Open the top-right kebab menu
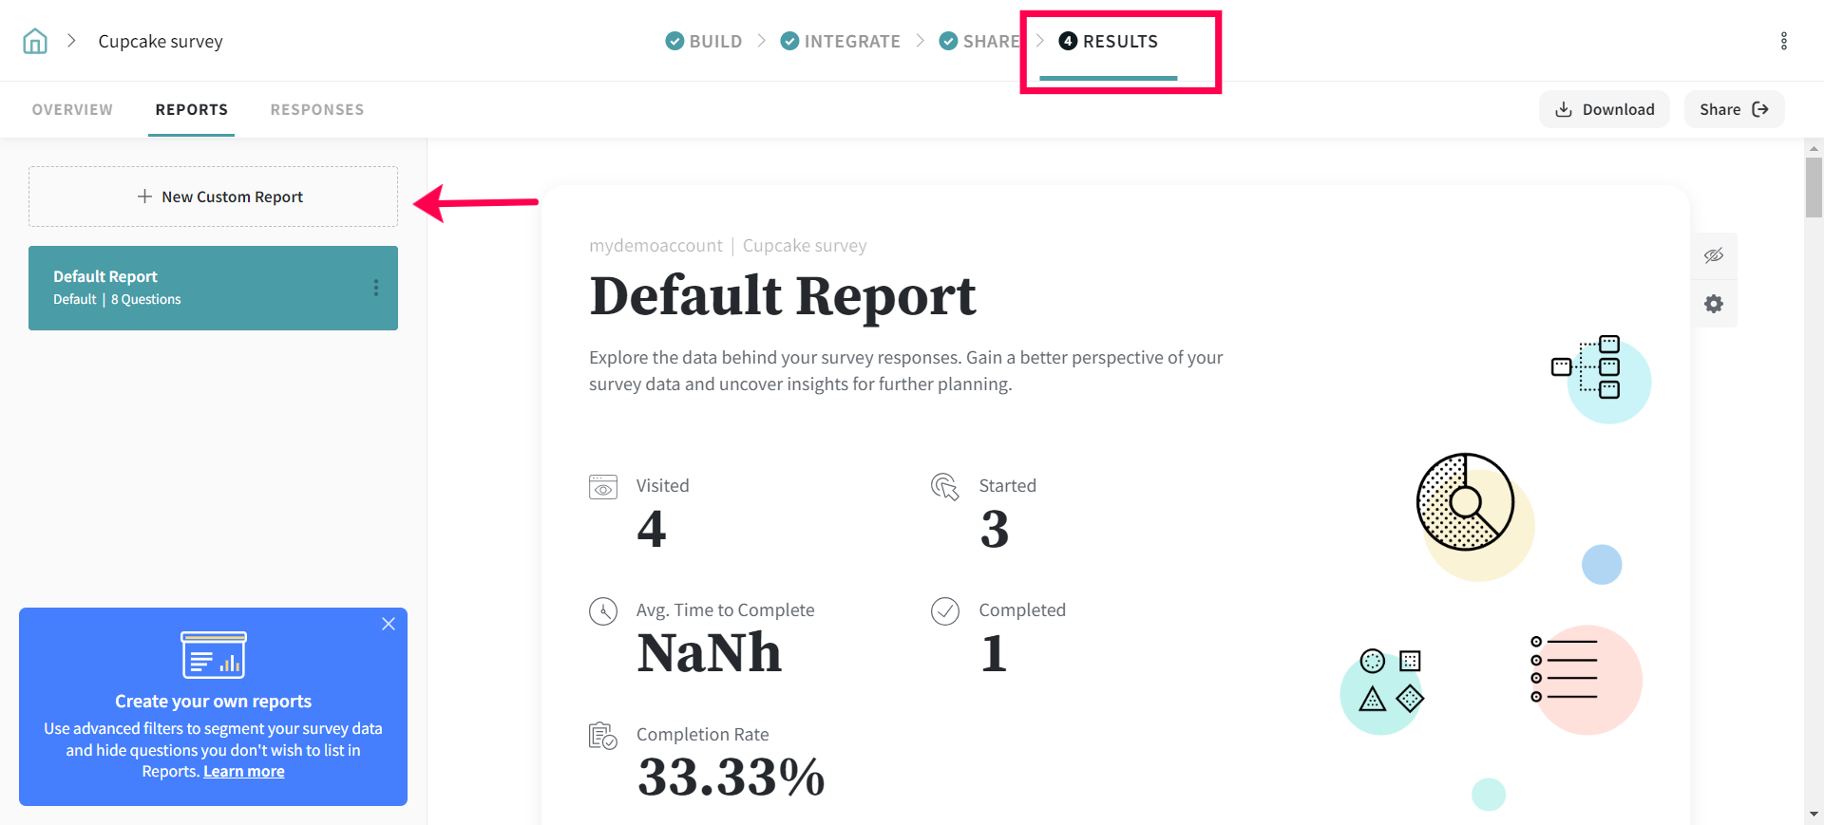The image size is (1824, 825). tap(1783, 41)
